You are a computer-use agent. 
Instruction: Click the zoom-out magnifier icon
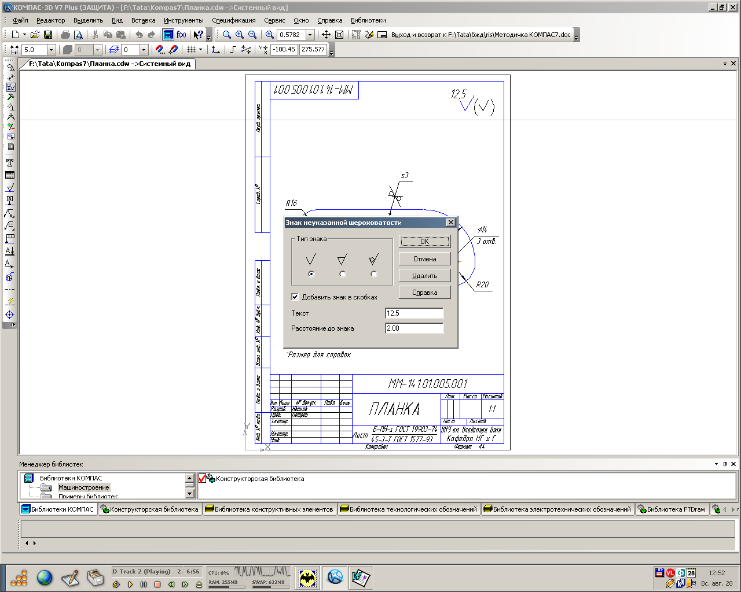(252, 35)
